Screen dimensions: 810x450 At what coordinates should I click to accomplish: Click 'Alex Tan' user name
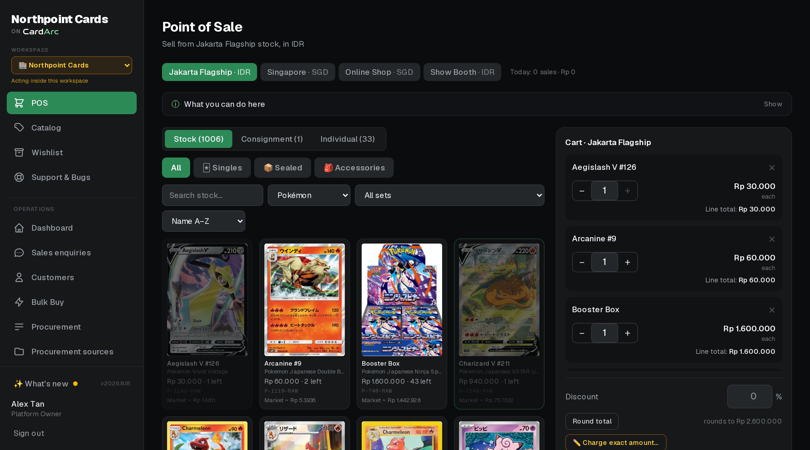tap(28, 404)
